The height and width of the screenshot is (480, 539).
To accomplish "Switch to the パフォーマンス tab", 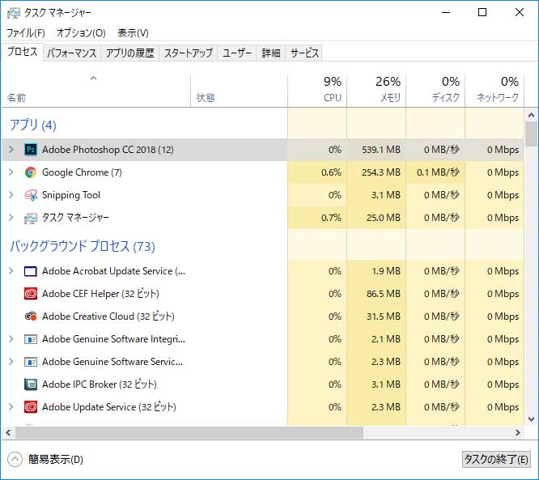I will click(71, 53).
